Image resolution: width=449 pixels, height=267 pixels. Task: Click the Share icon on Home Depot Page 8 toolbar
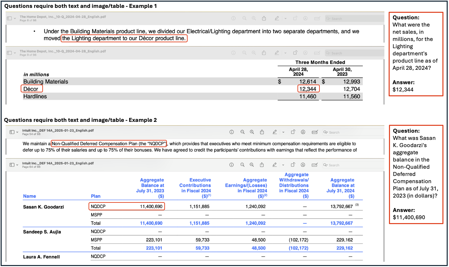264,19
